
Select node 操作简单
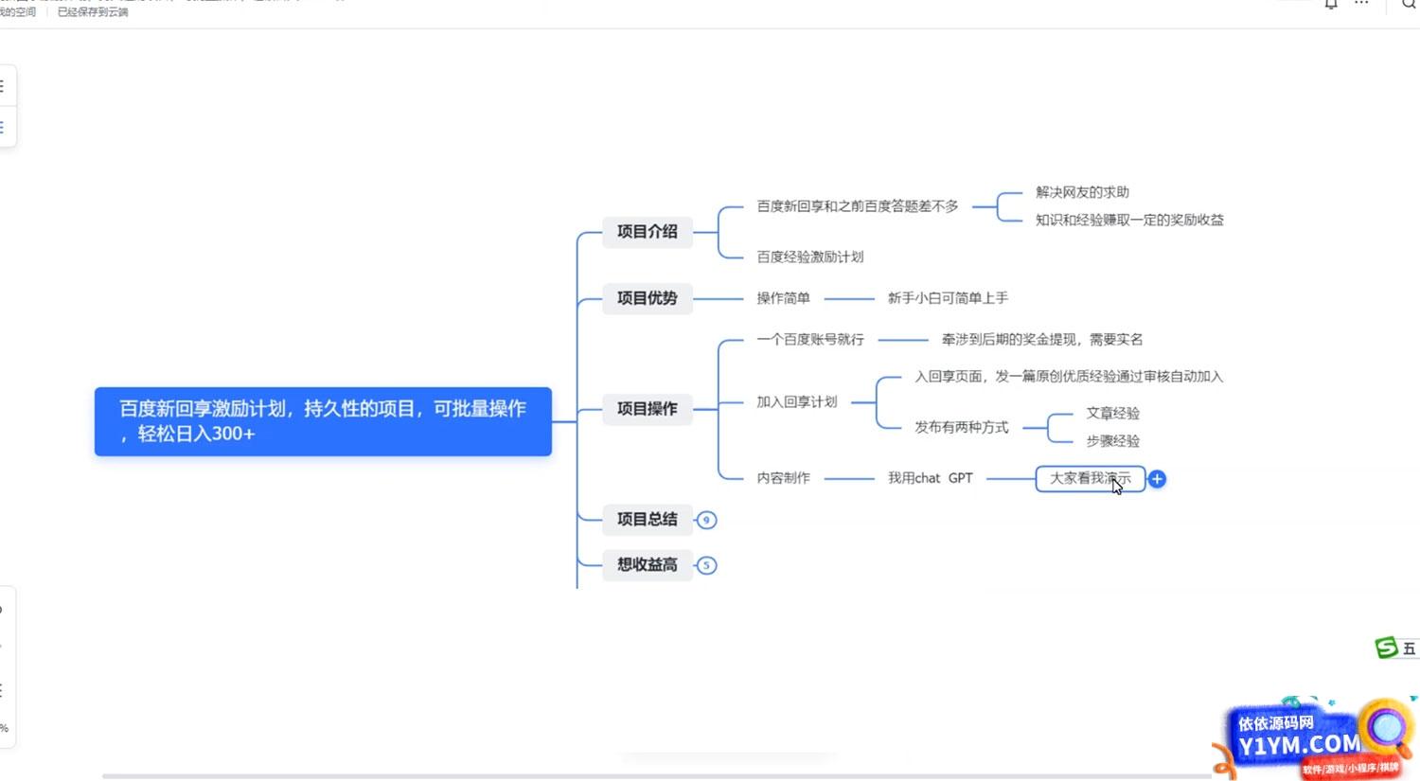tap(783, 298)
